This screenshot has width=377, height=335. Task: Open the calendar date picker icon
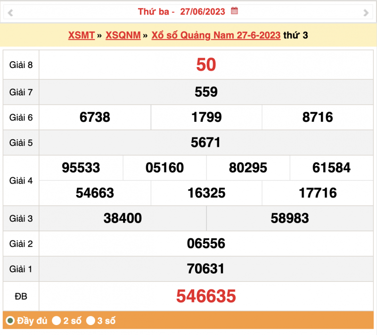234,11
